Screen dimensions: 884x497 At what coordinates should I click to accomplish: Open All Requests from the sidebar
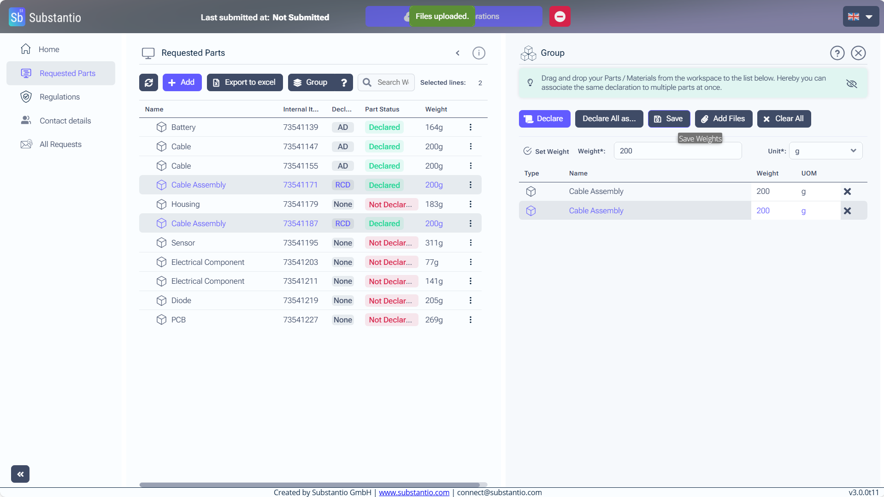[x=60, y=144]
